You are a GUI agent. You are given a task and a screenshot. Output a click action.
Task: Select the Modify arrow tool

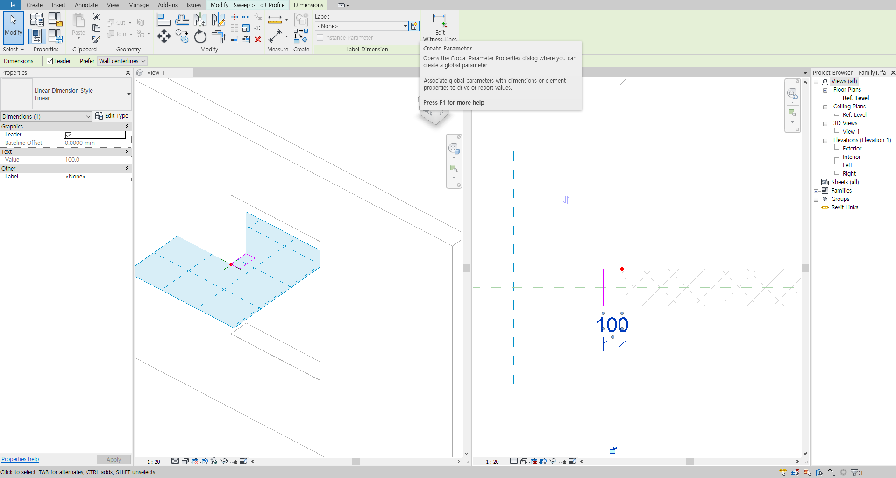pyautogui.click(x=13, y=27)
